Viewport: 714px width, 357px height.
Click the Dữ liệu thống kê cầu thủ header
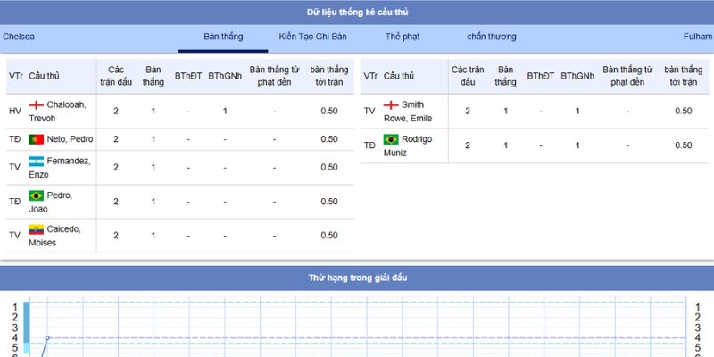[357, 12]
